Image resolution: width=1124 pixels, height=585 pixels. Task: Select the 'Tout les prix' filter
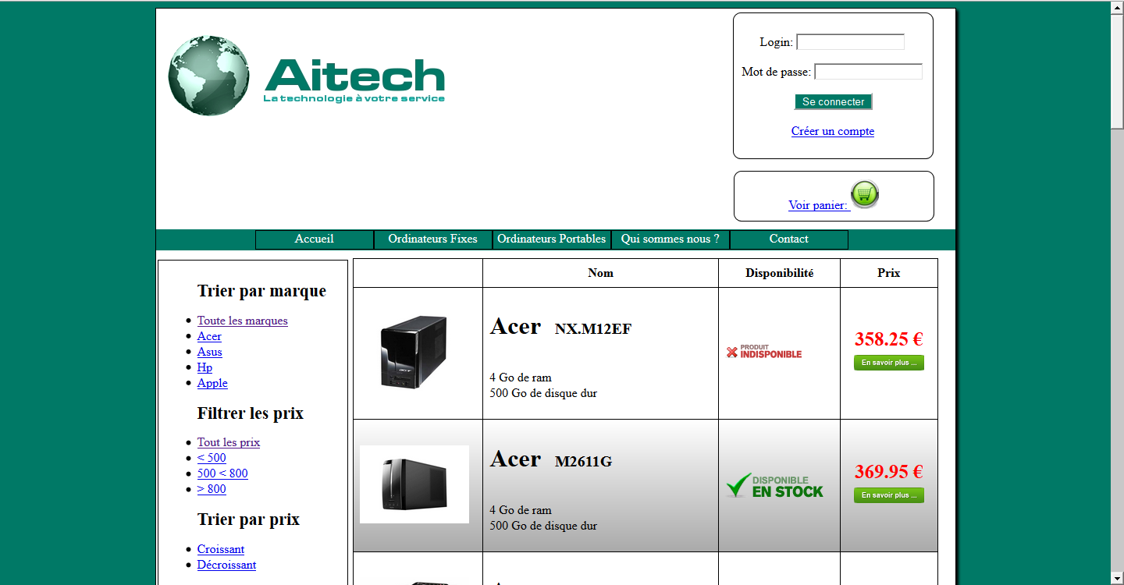point(229,442)
